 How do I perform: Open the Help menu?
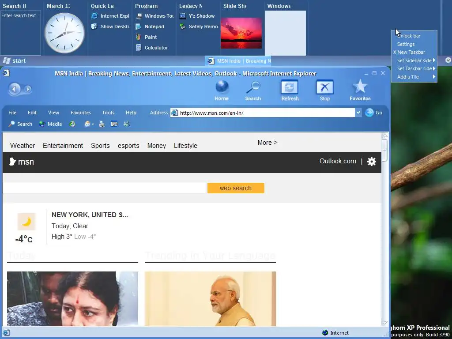click(131, 113)
